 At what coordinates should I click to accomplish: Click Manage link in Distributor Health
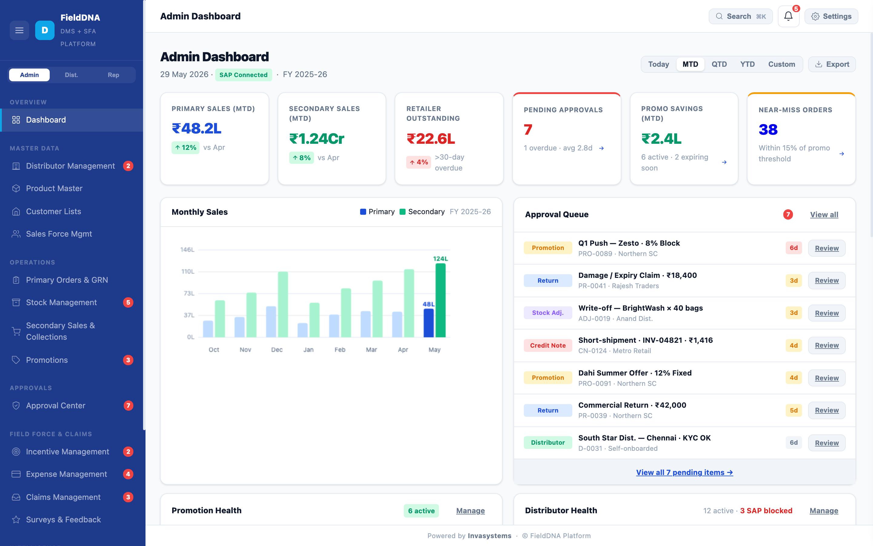click(x=824, y=511)
